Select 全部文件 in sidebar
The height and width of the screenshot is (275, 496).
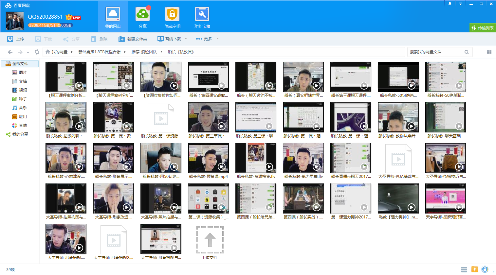[20, 63]
